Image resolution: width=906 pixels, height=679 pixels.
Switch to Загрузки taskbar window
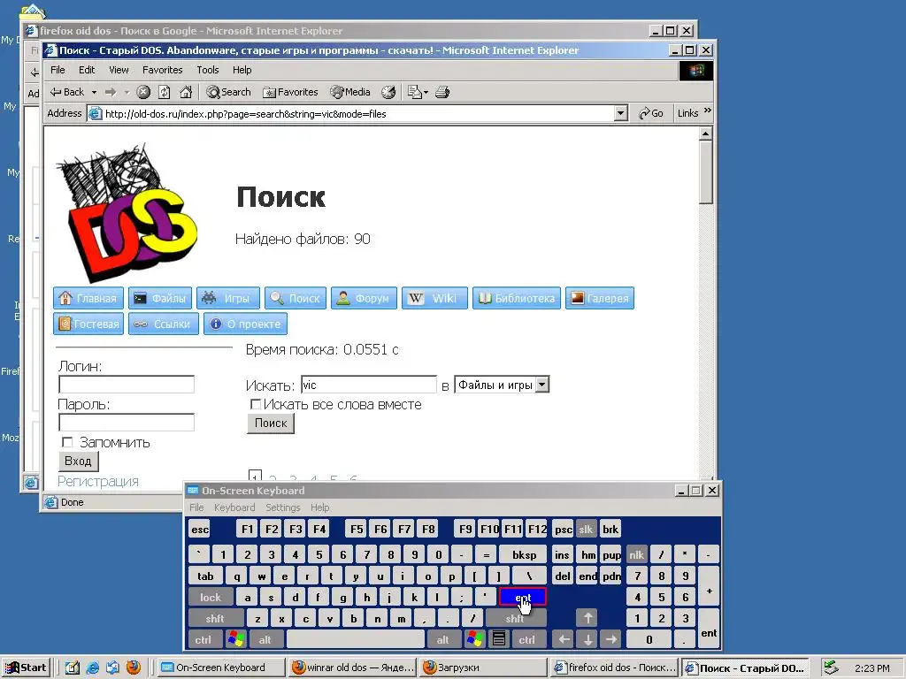click(x=484, y=668)
